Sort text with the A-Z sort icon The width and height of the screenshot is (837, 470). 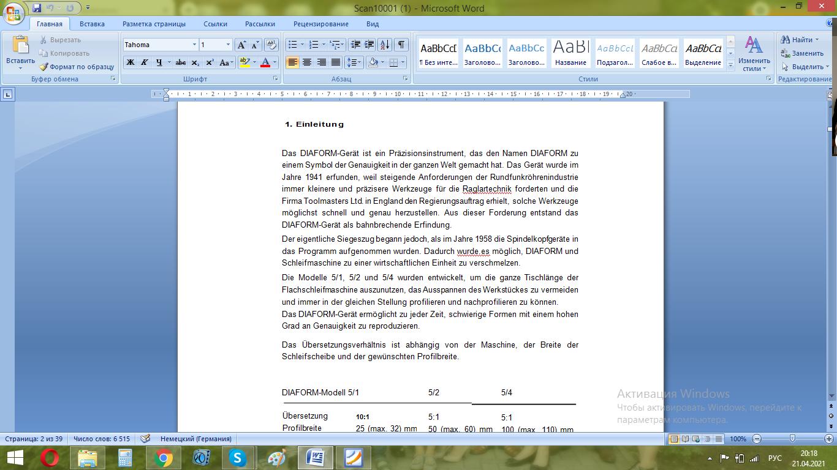(x=385, y=45)
